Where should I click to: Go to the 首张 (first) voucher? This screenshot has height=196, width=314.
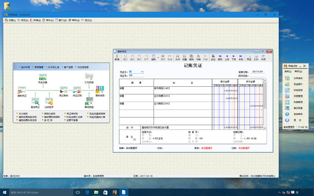[220, 57]
